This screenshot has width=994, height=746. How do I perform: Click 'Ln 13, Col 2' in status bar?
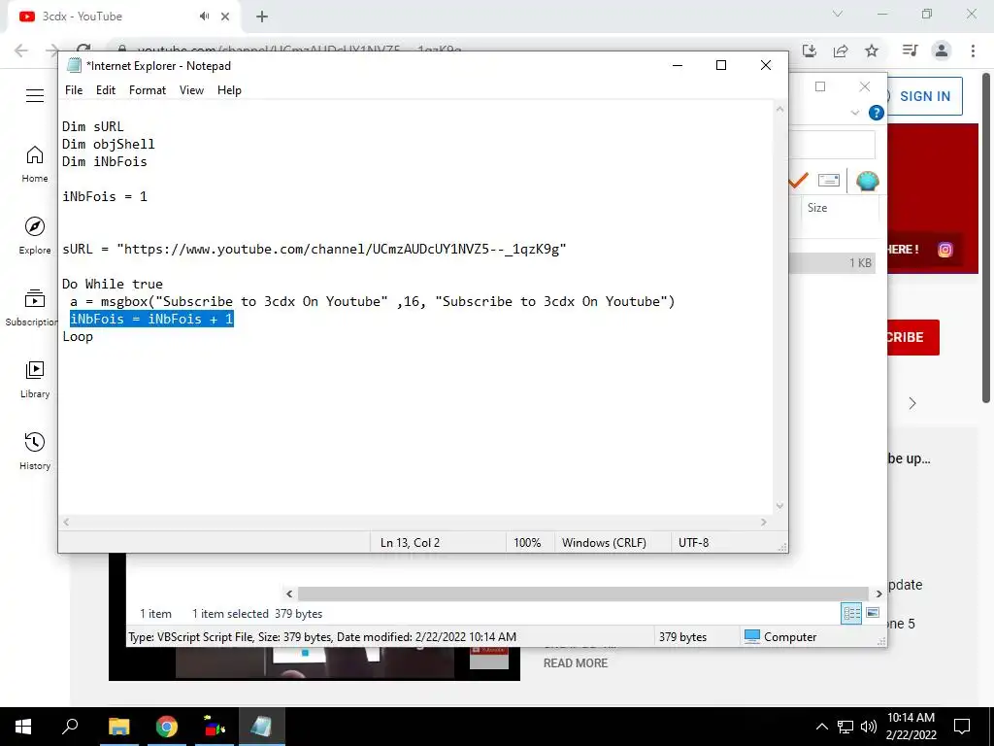[410, 543]
